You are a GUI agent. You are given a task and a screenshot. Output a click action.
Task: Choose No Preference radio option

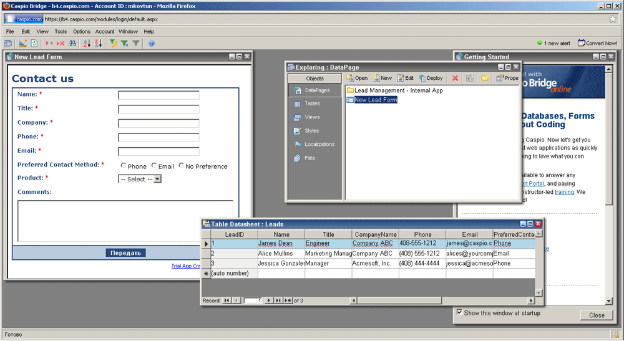pos(181,166)
